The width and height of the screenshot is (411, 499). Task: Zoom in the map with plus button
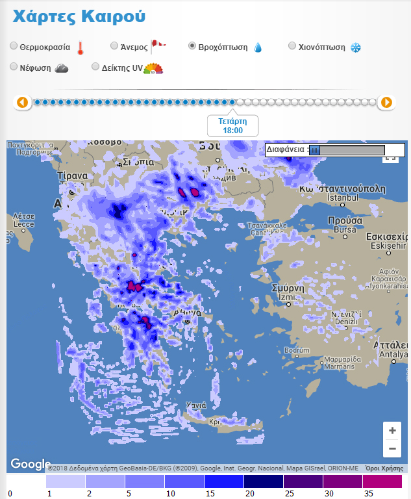(x=392, y=431)
